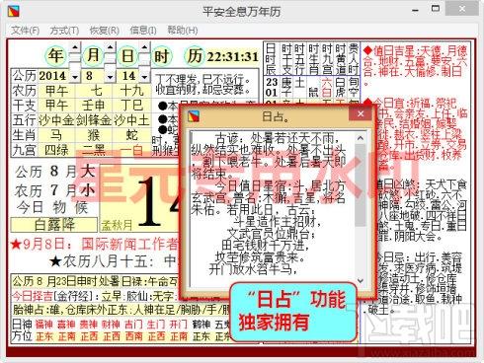The height and width of the screenshot is (363, 484).
Task: Click the 蛇 zodiac cell
Action: [131, 135]
